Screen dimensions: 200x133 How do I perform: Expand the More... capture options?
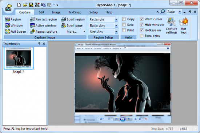pyautogui.click(x=76, y=32)
